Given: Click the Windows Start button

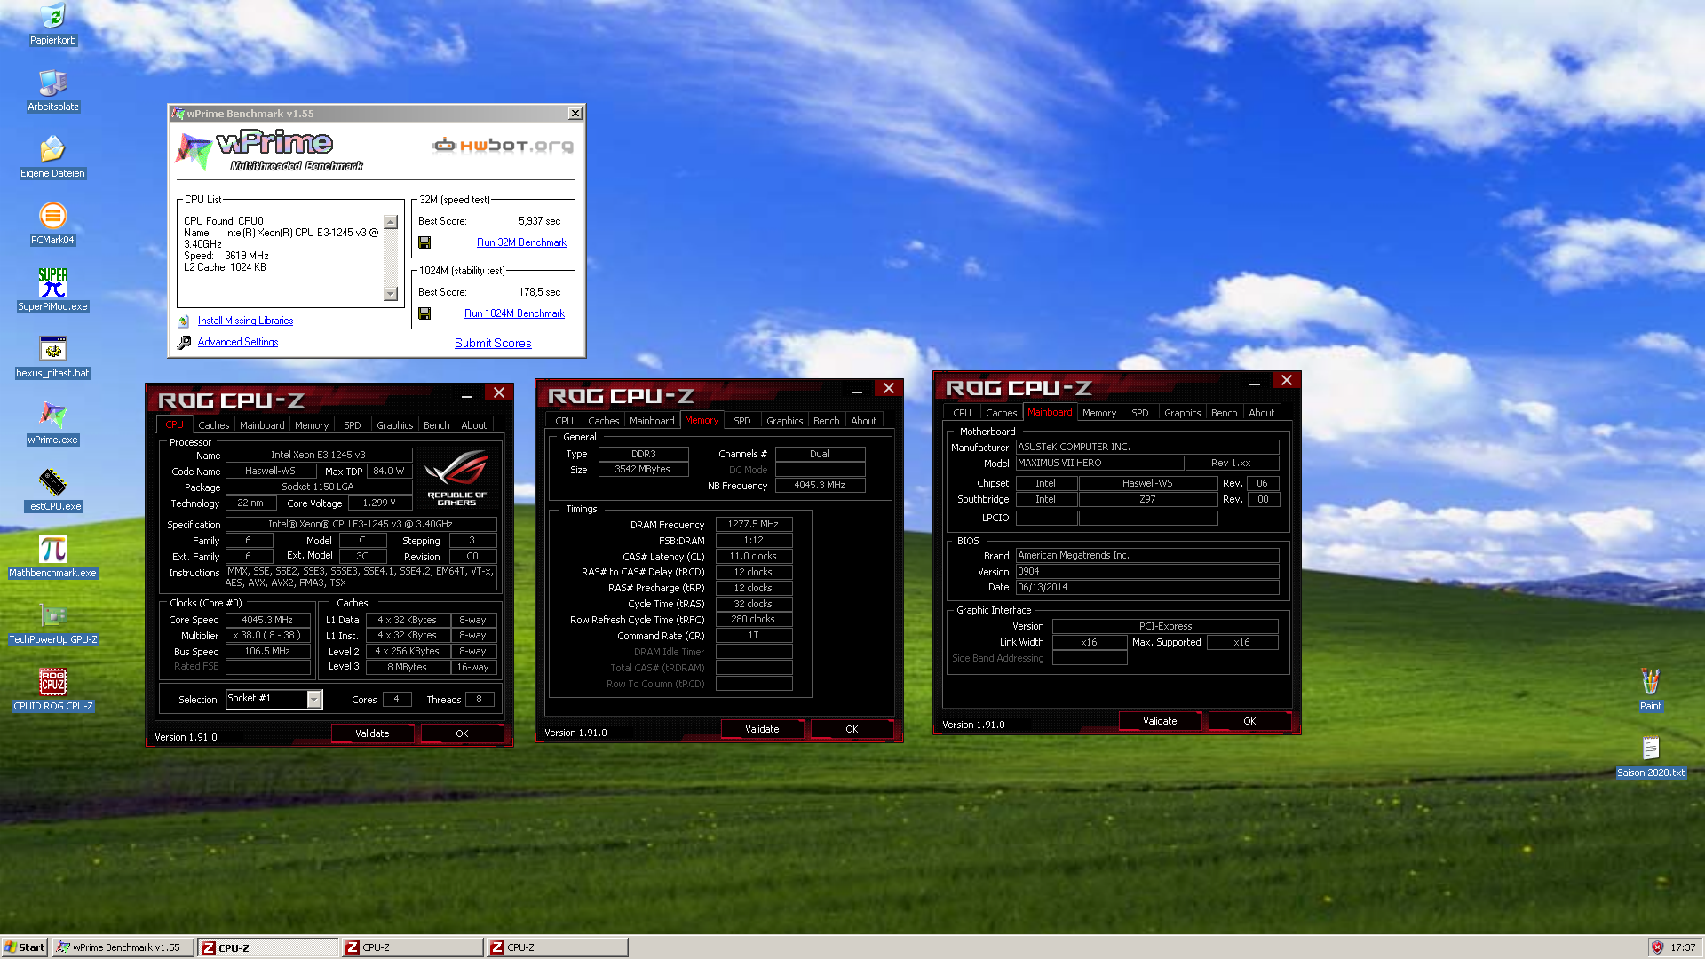Looking at the screenshot, I should click(x=25, y=947).
